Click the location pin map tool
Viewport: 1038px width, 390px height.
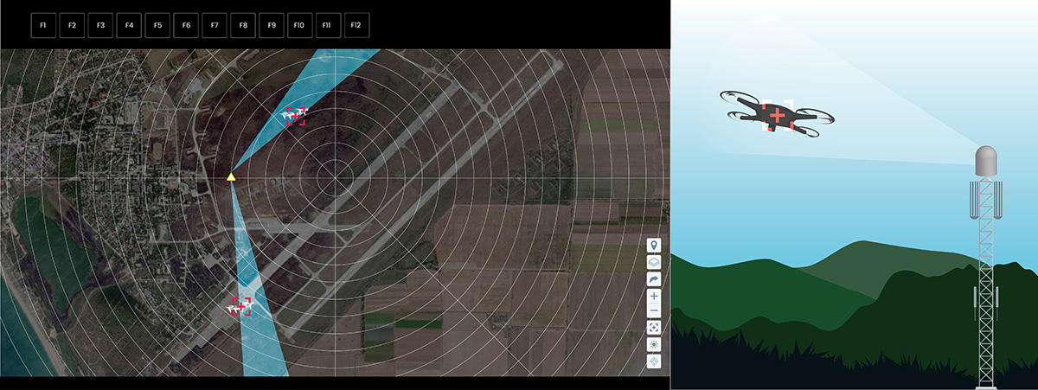point(654,245)
